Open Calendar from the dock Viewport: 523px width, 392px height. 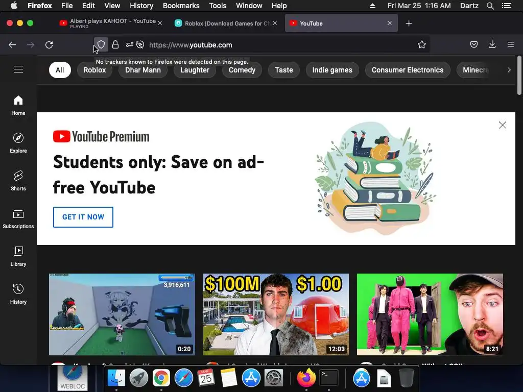(206, 378)
